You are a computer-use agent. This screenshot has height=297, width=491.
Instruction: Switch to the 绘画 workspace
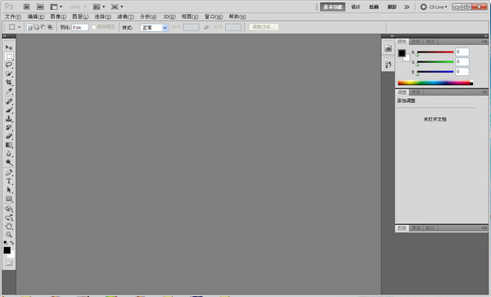[x=374, y=7]
